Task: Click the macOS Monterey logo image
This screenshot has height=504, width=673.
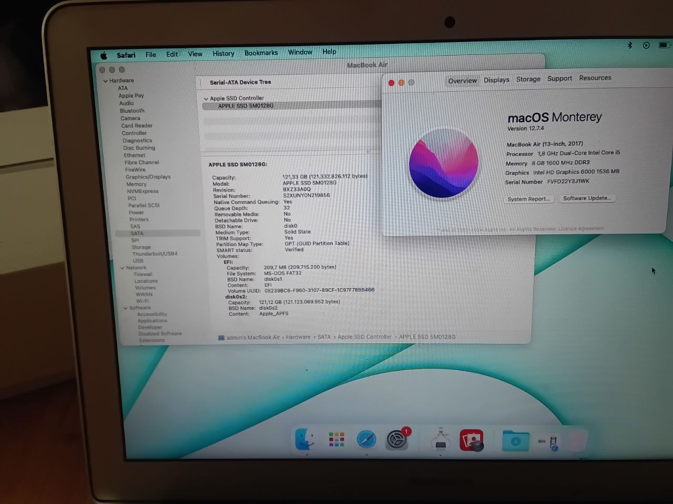Action: click(x=443, y=163)
